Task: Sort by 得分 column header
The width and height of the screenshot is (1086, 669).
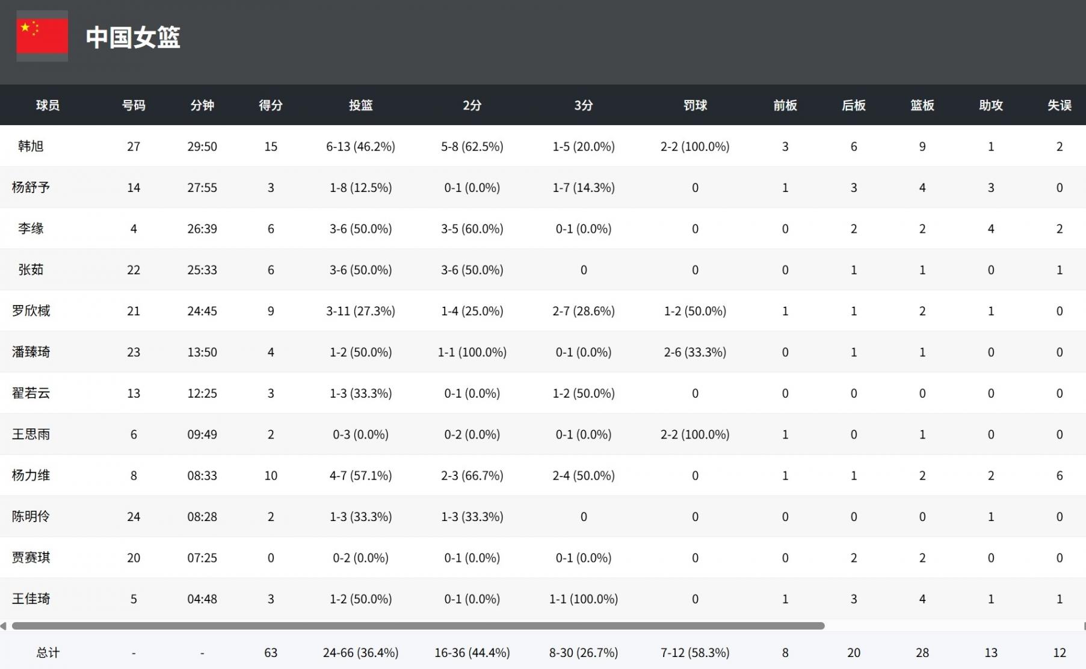Action: pyautogui.click(x=271, y=105)
